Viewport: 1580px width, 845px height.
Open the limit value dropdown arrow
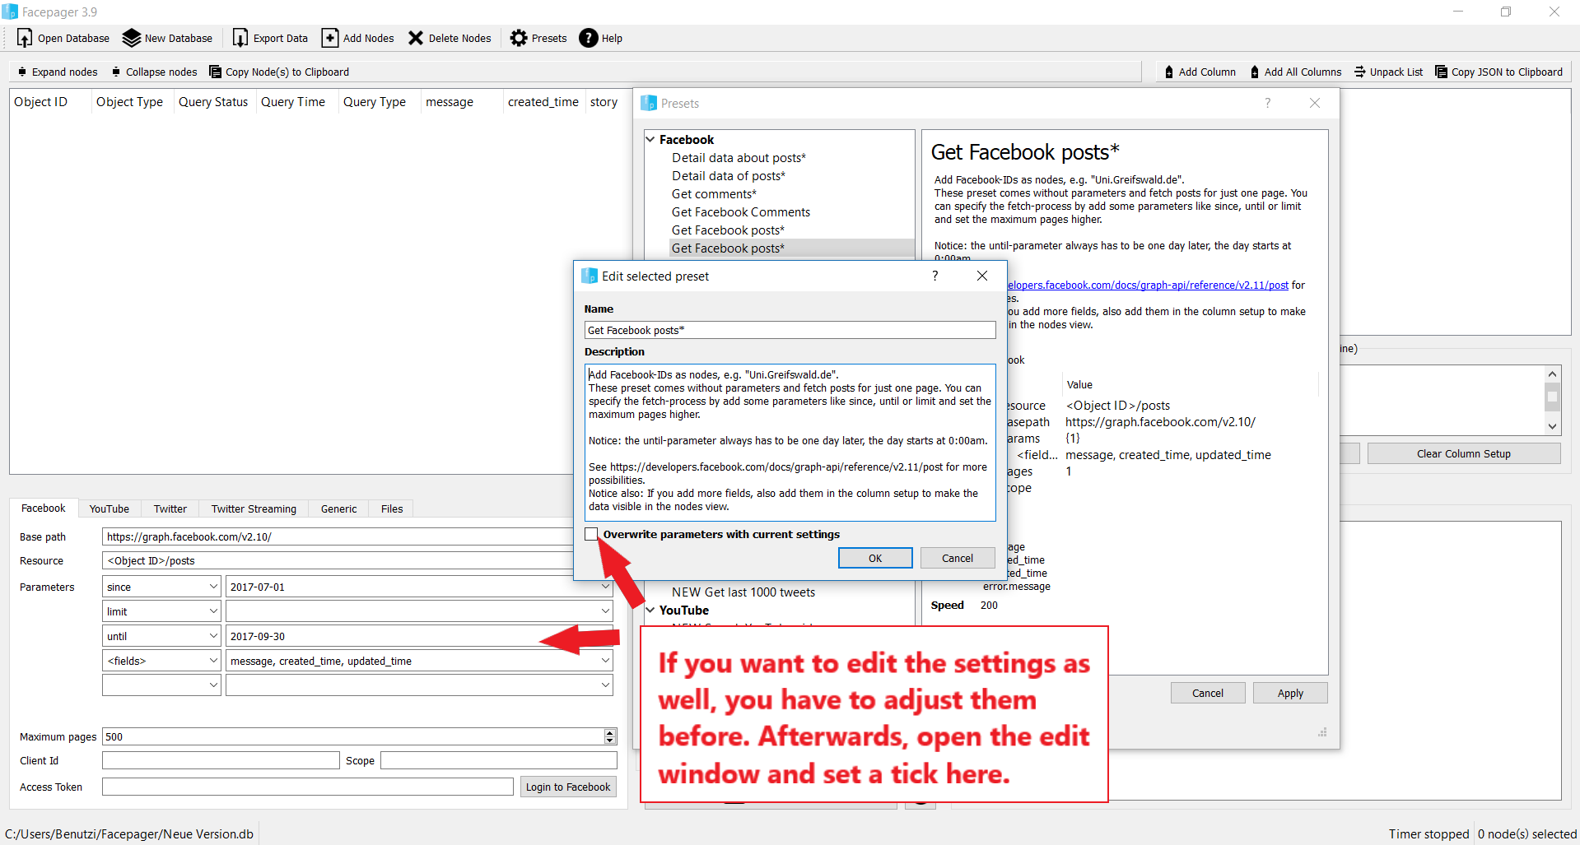coord(605,611)
